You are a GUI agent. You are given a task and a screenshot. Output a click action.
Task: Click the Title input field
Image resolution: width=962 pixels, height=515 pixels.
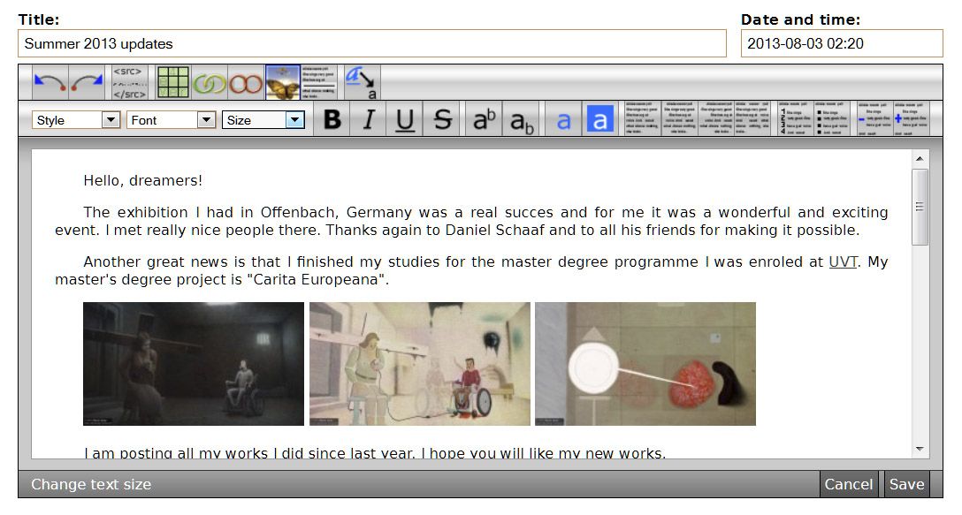click(x=371, y=43)
